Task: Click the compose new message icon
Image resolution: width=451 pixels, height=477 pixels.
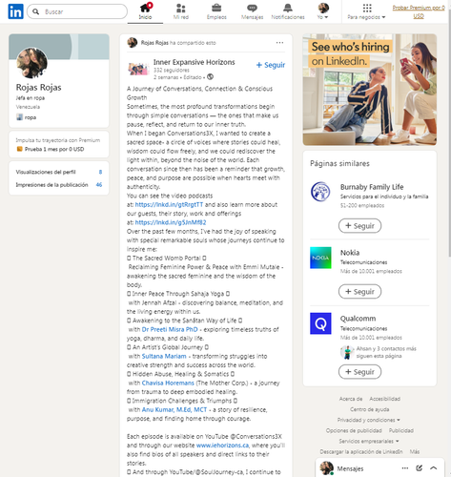Action: (x=420, y=468)
